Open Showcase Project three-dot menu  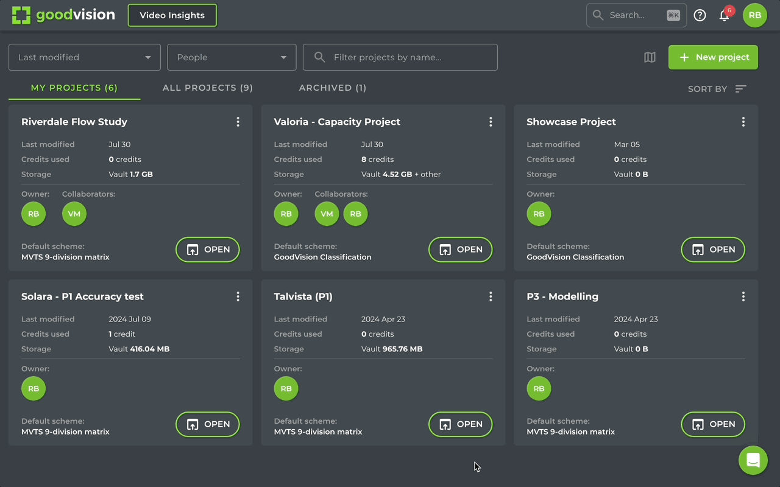click(743, 122)
